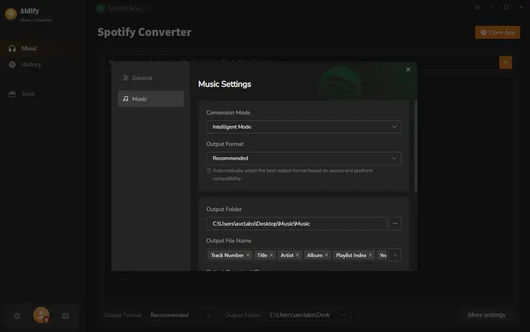Open the Music section in the sidebar
Viewport: 530px width, 332px height.
[37, 48]
